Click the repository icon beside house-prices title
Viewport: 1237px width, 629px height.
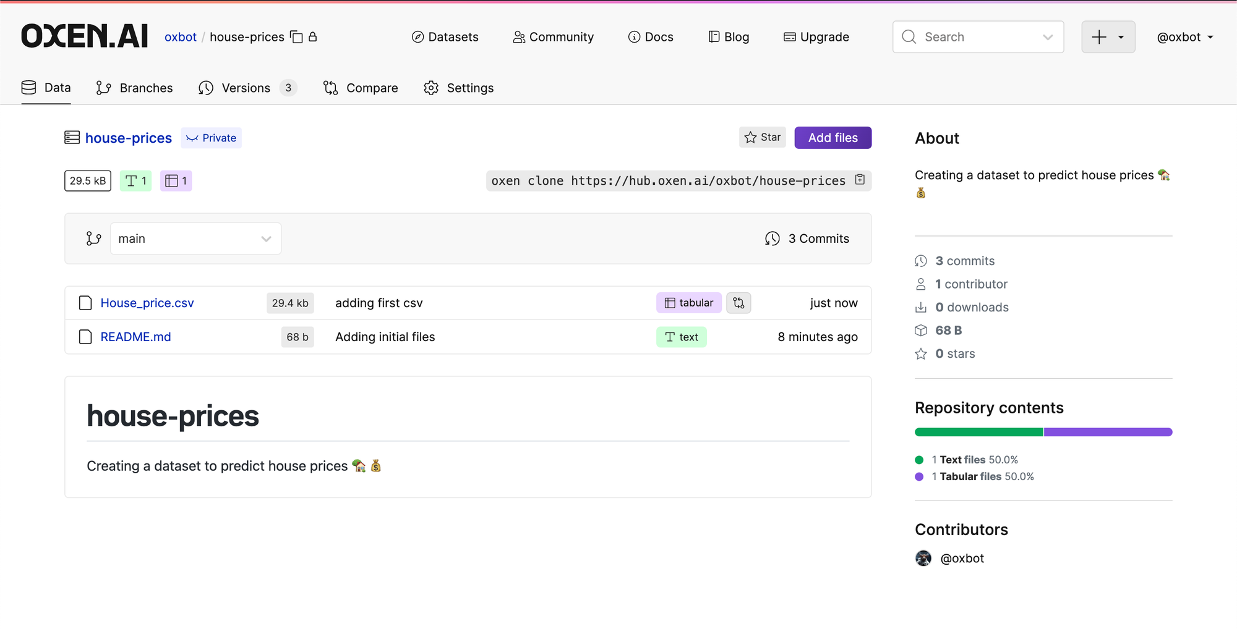(x=72, y=137)
